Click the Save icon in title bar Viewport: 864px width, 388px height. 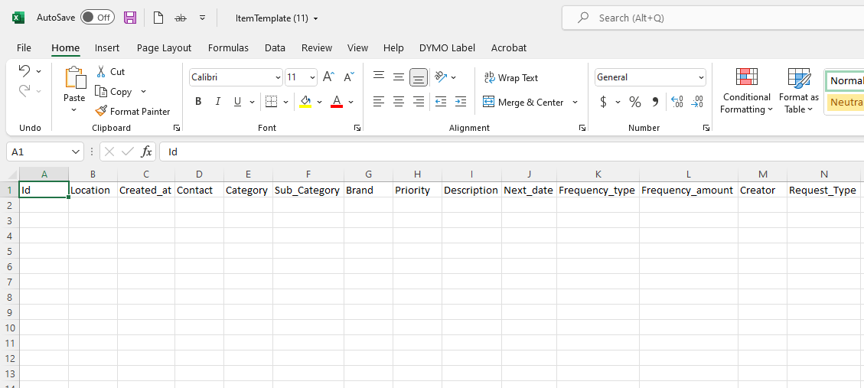pyautogui.click(x=130, y=18)
